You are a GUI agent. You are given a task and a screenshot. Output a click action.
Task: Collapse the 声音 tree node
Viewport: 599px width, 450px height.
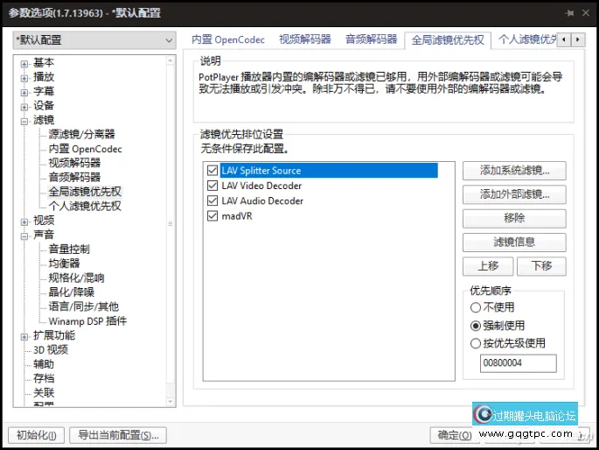pos(24,236)
